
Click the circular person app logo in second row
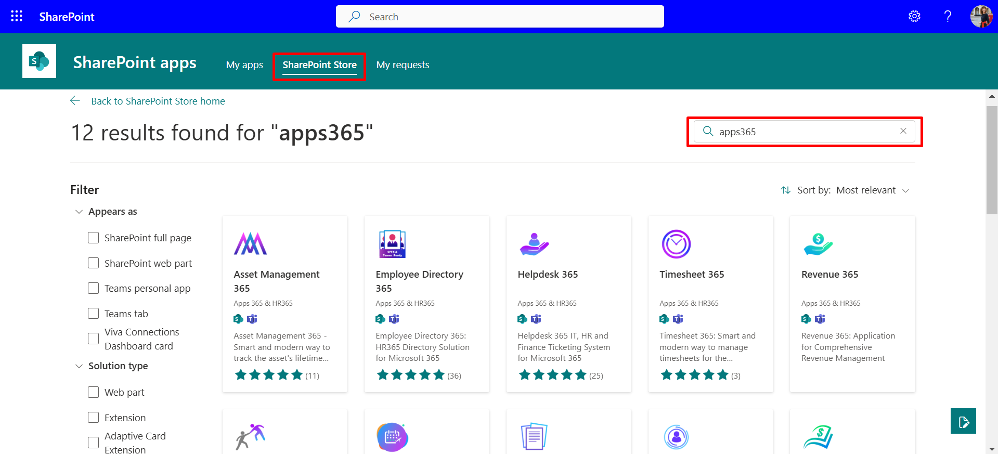point(676,437)
